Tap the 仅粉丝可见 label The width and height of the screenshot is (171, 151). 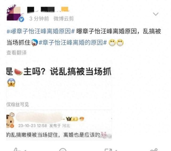tap(17, 104)
